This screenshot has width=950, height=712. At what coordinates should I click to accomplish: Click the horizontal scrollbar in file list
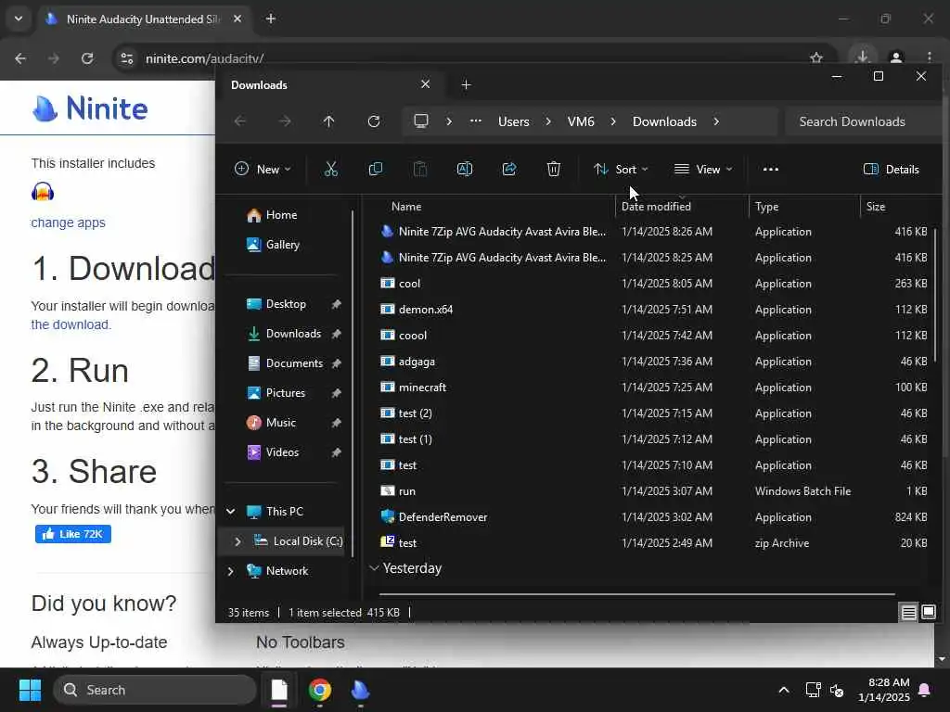(637, 594)
